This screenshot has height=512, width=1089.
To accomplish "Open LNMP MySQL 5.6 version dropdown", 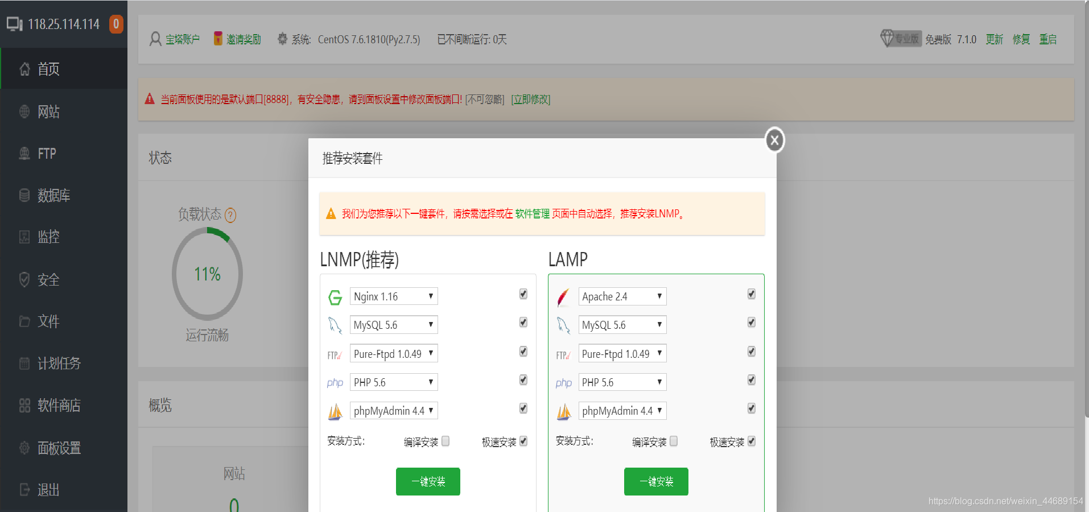I will (394, 325).
